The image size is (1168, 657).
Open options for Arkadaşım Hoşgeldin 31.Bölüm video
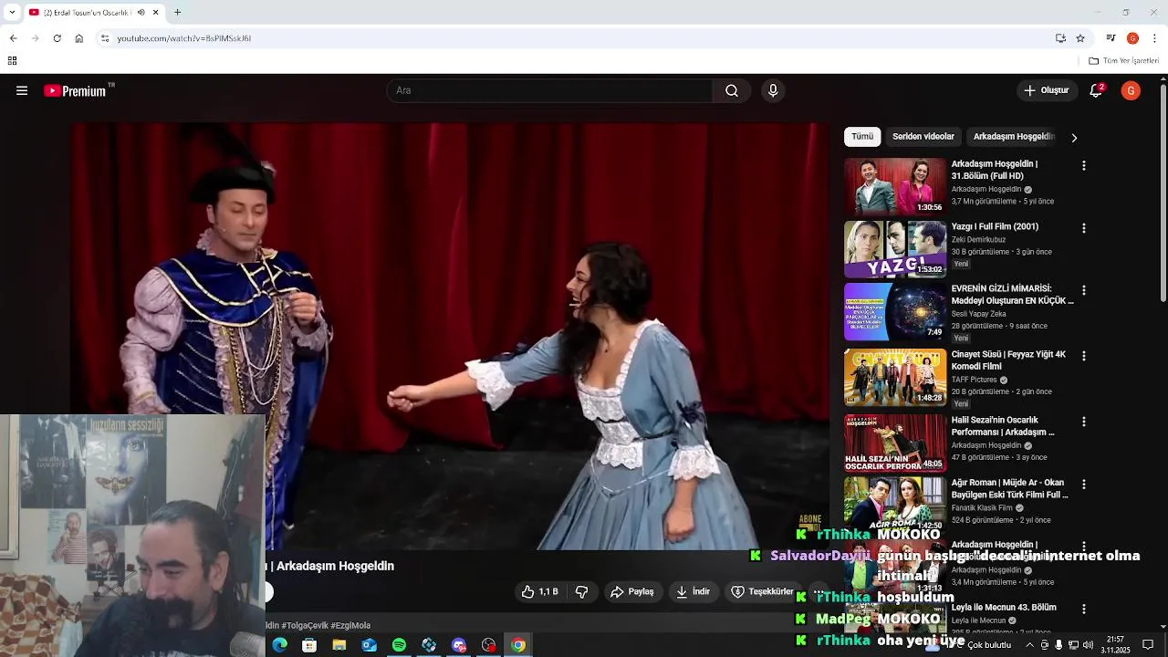(x=1084, y=166)
